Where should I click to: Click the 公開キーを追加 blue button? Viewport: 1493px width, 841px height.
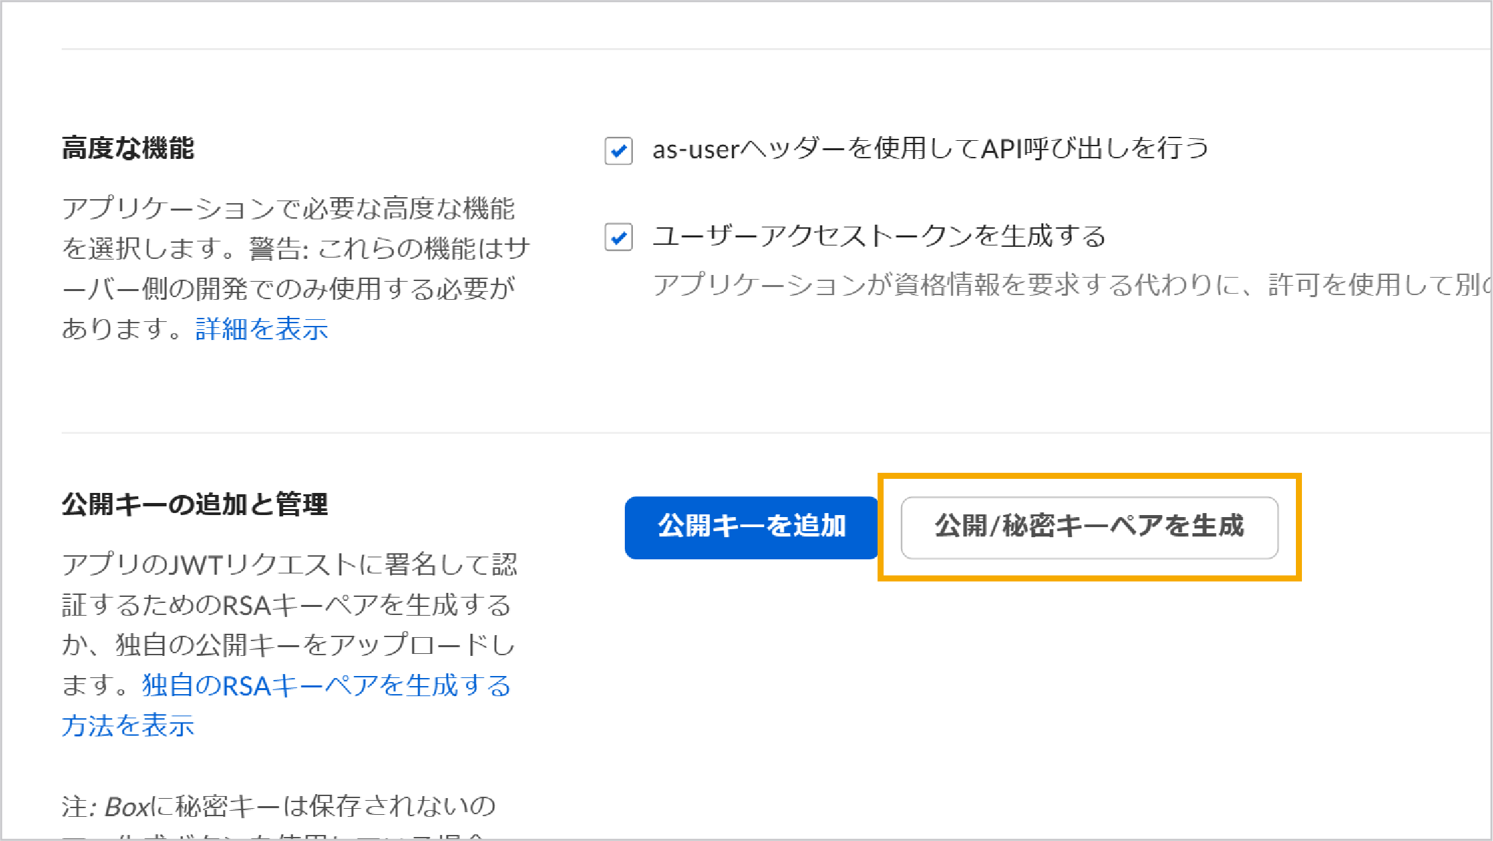tap(752, 527)
